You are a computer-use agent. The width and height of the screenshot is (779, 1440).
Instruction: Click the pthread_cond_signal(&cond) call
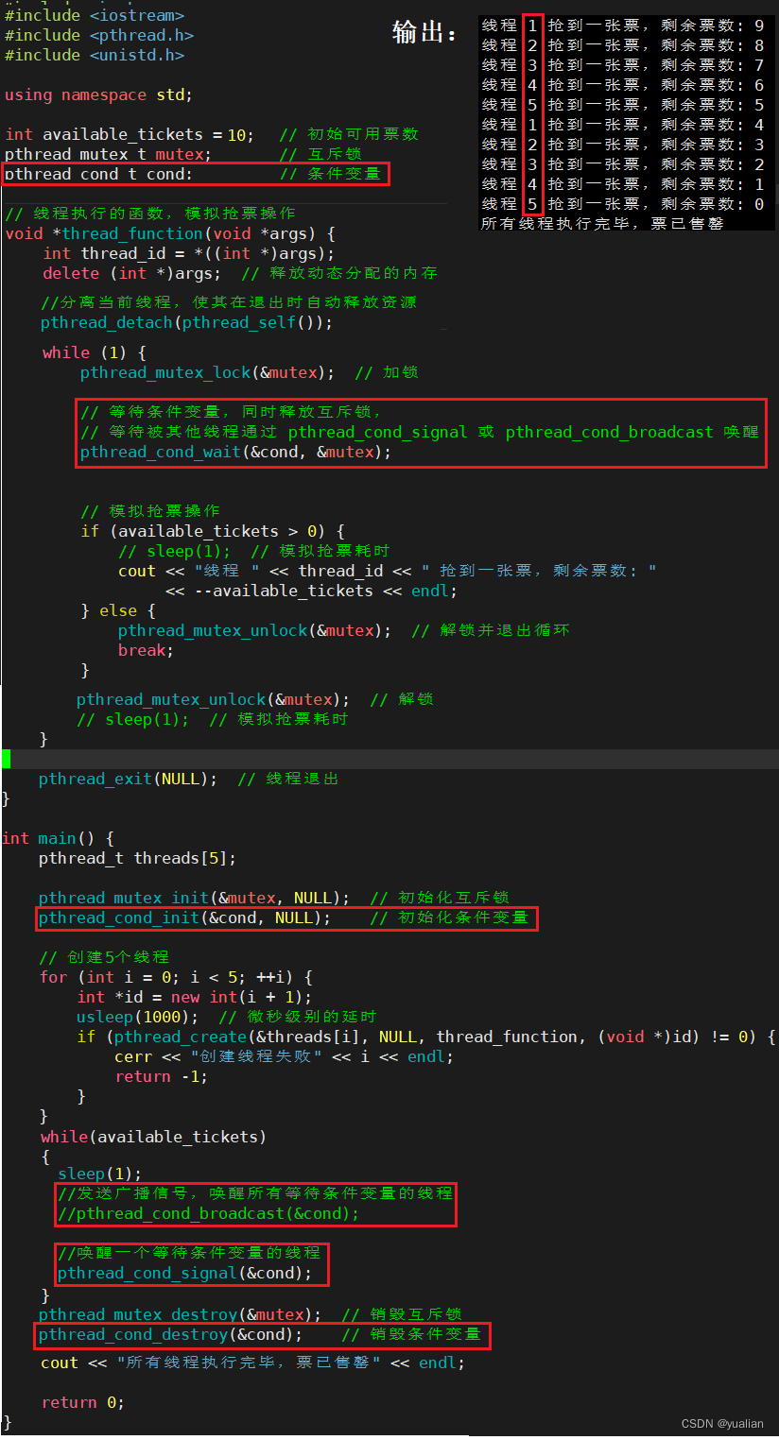[184, 1273]
